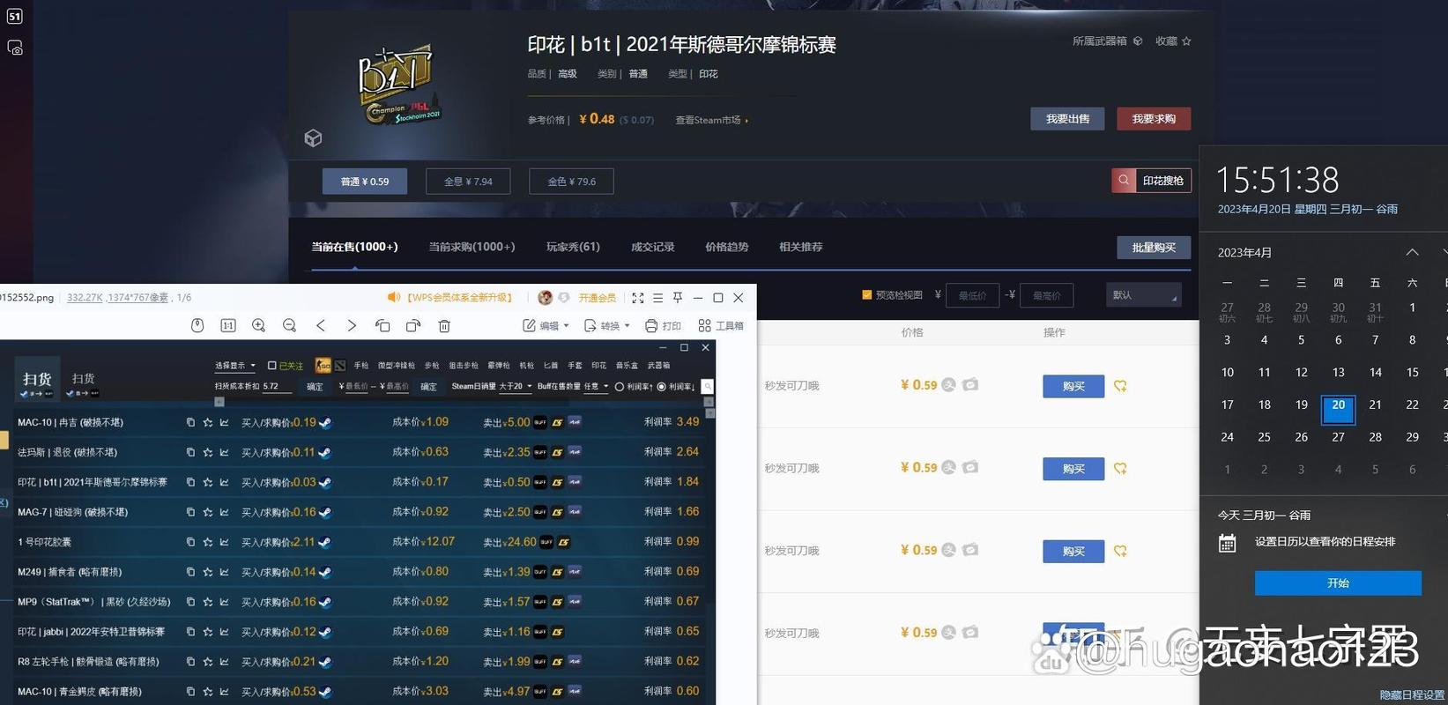The height and width of the screenshot is (705, 1448).
Task: Open the image viewer hamburger menu
Action: [657, 298]
